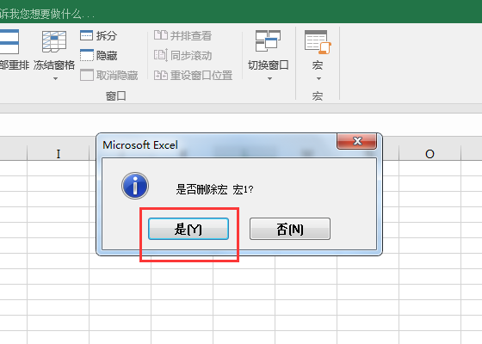This screenshot has width=482, height=344.
Task: Click the Arrange All (全部重排) icon
Action: click(x=9, y=41)
